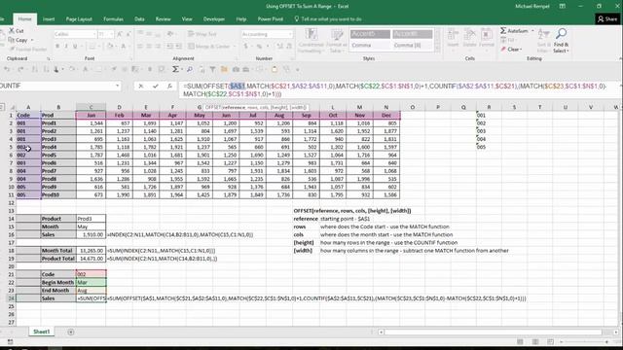This screenshot has height=350, width=623.
Task: Click Undo in the Quick Access Toolbar
Action: (7, 69)
